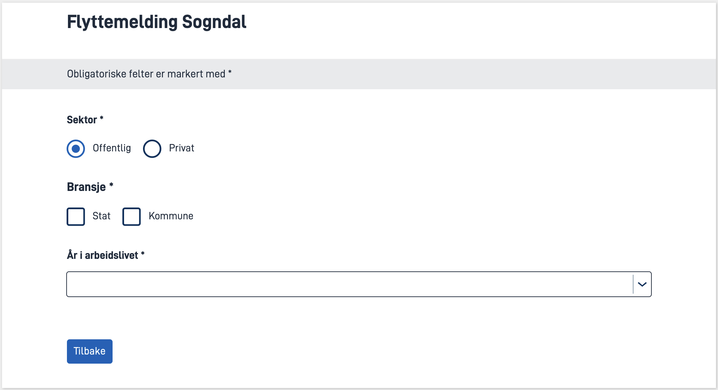This screenshot has width=718, height=390.
Task: Click the Obligatoriske felter notice text
Action: tap(146, 74)
